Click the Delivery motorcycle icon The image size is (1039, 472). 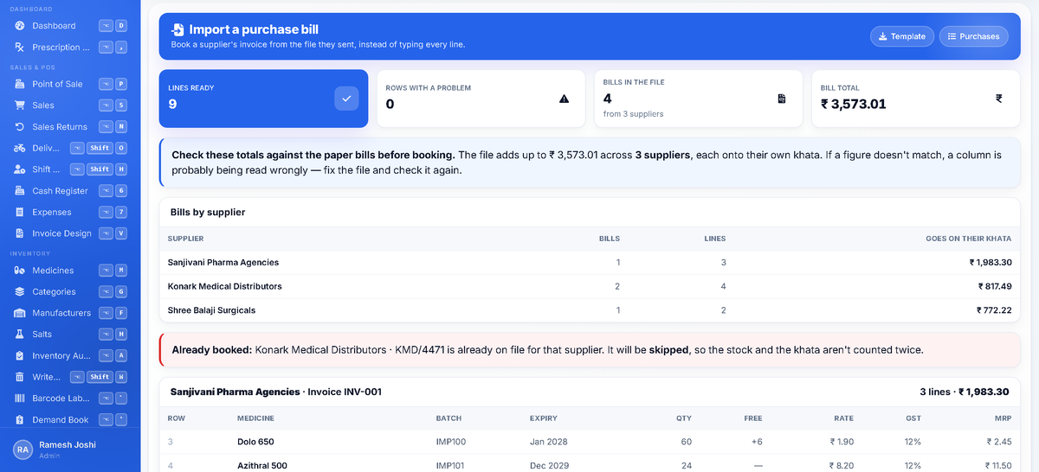pyautogui.click(x=20, y=148)
